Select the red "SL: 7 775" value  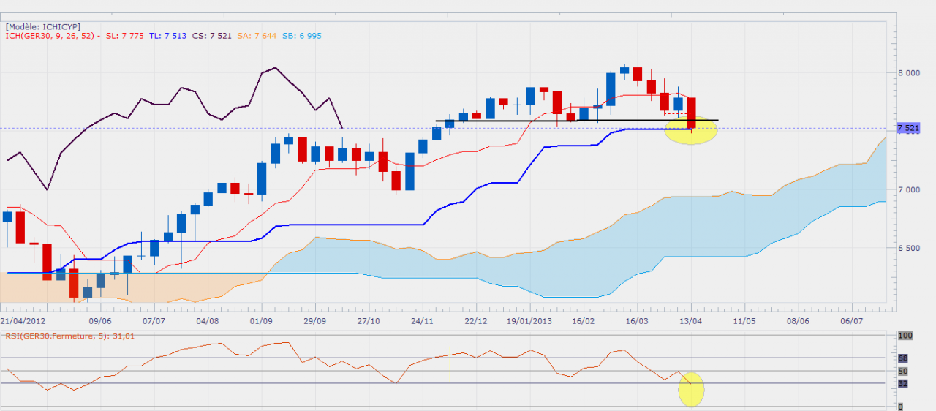pyautogui.click(x=126, y=35)
